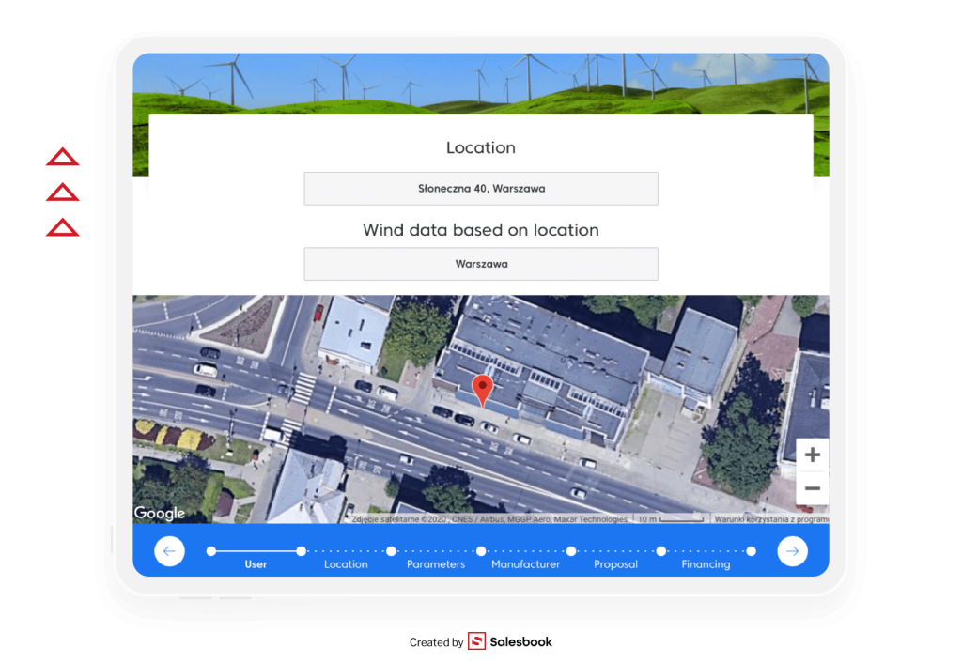Jump to the Manufacturer step

[x=526, y=564]
